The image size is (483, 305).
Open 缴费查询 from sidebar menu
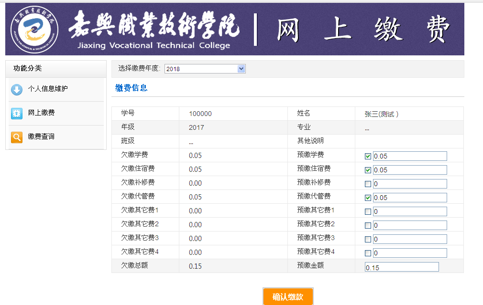(x=41, y=137)
